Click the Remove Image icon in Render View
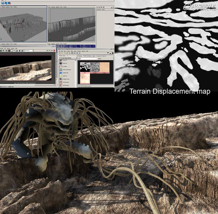 [20, 51]
